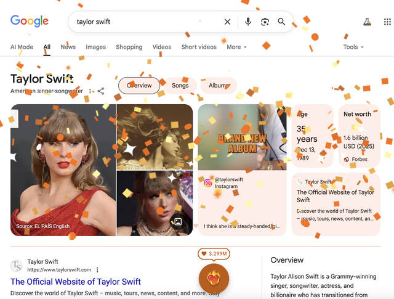Start voice search with microphone icon
Screen dimensions: 394x299
pyautogui.click(x=248, y=22)
